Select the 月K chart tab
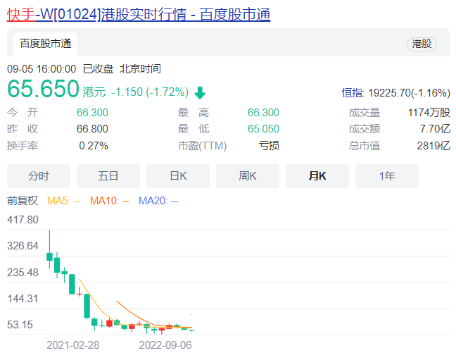The height and width of the screenshot is (353, 456). [x=317, y=176]
